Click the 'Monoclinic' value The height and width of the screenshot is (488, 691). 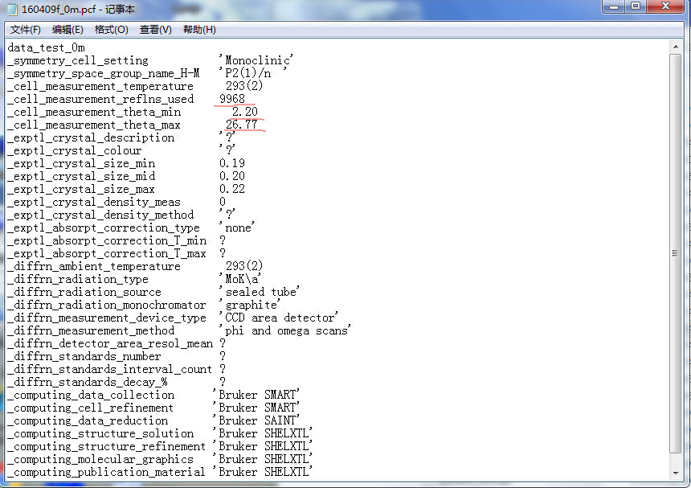coord(256,60)
